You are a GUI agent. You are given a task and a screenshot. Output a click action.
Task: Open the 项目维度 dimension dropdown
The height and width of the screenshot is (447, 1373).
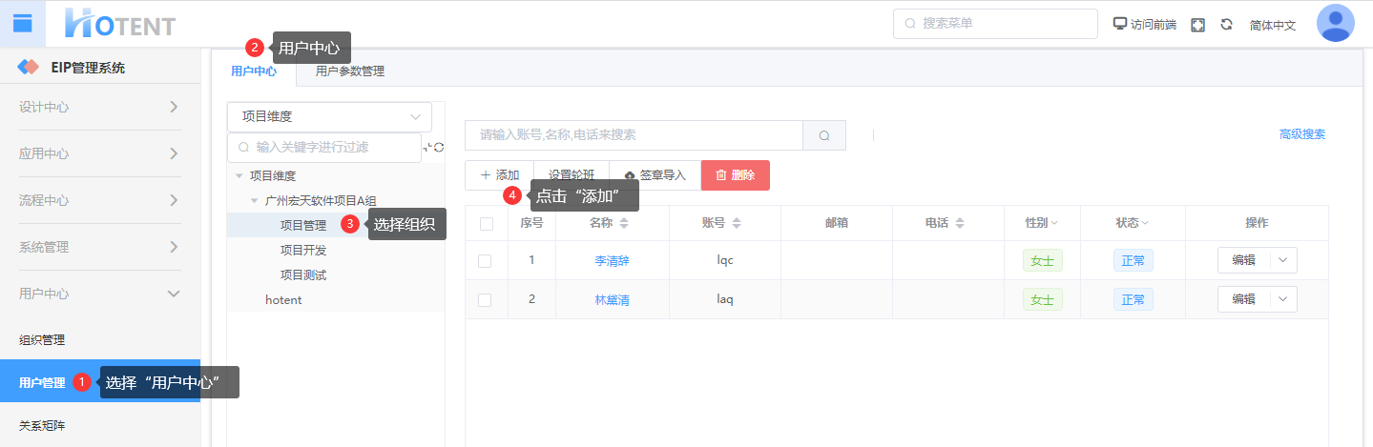[329, 117]
